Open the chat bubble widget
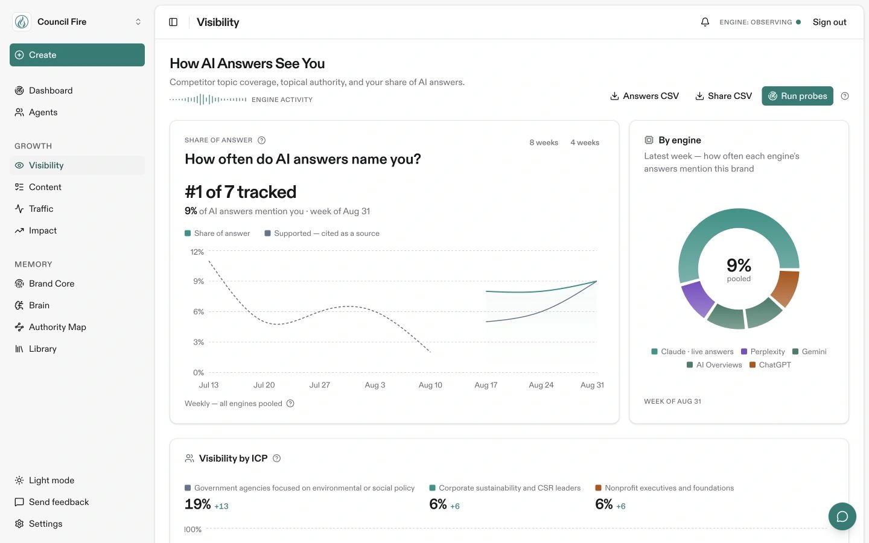Image resolution: width=869 pixels, height=543 pixels. 842,516
